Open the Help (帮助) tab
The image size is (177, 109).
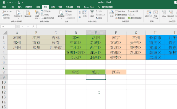79,7
